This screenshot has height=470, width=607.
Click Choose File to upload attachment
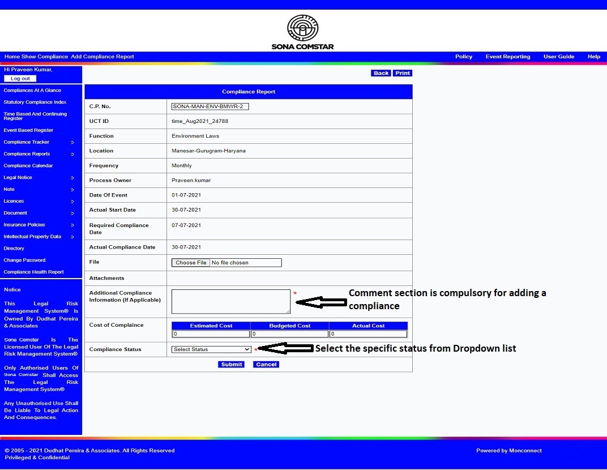(191, 263)
